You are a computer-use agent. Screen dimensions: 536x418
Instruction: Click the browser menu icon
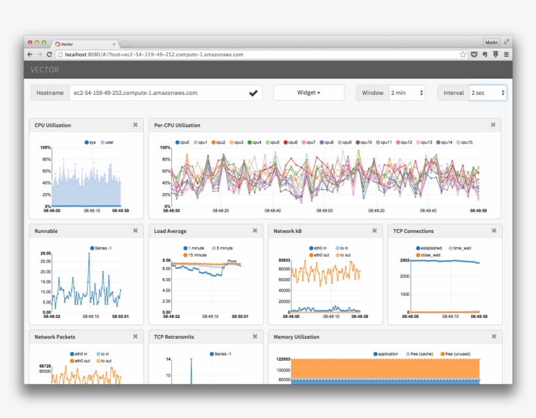506,55
